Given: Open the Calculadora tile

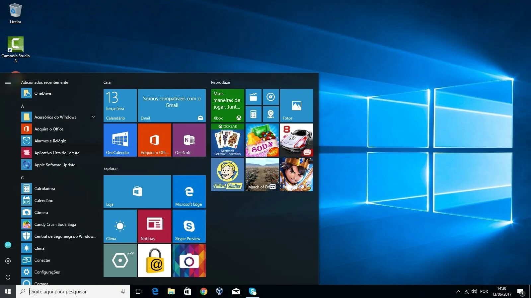Looking at the screenshot, I should [254, 114].
